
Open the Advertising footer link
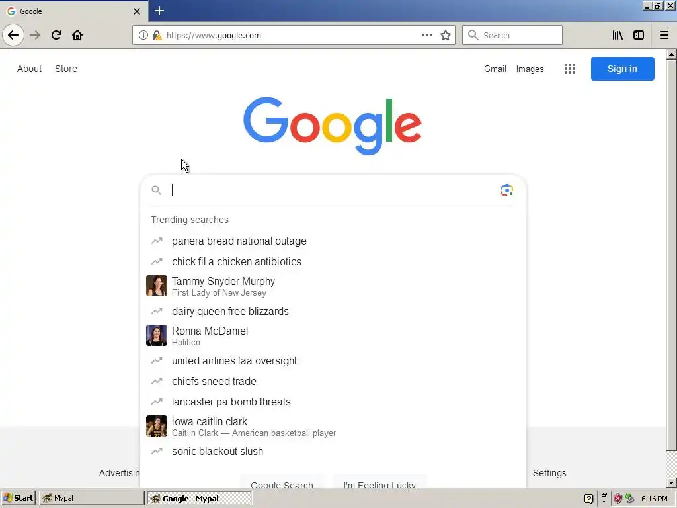119,473
